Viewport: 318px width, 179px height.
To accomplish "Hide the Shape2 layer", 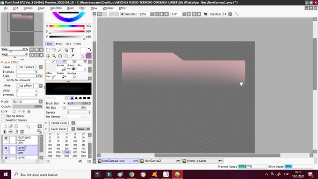I will [6, 138].
